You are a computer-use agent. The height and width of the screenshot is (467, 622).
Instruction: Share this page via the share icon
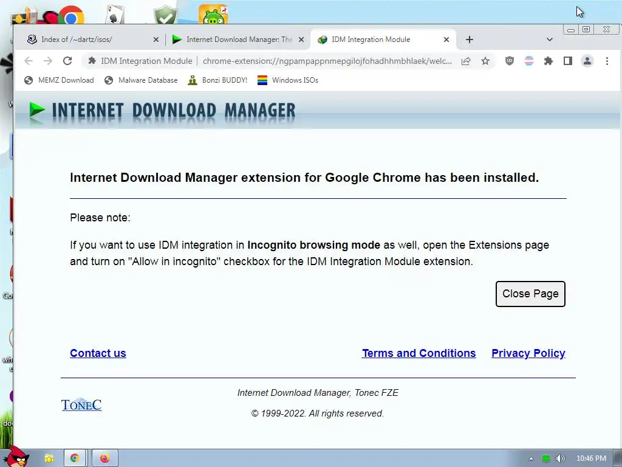466,61
